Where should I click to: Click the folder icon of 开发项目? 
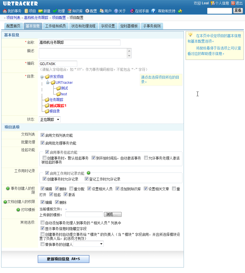47,77
